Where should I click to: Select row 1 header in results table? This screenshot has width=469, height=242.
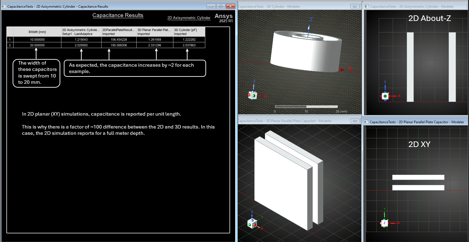pyautogui.click(x=10, y=39)
